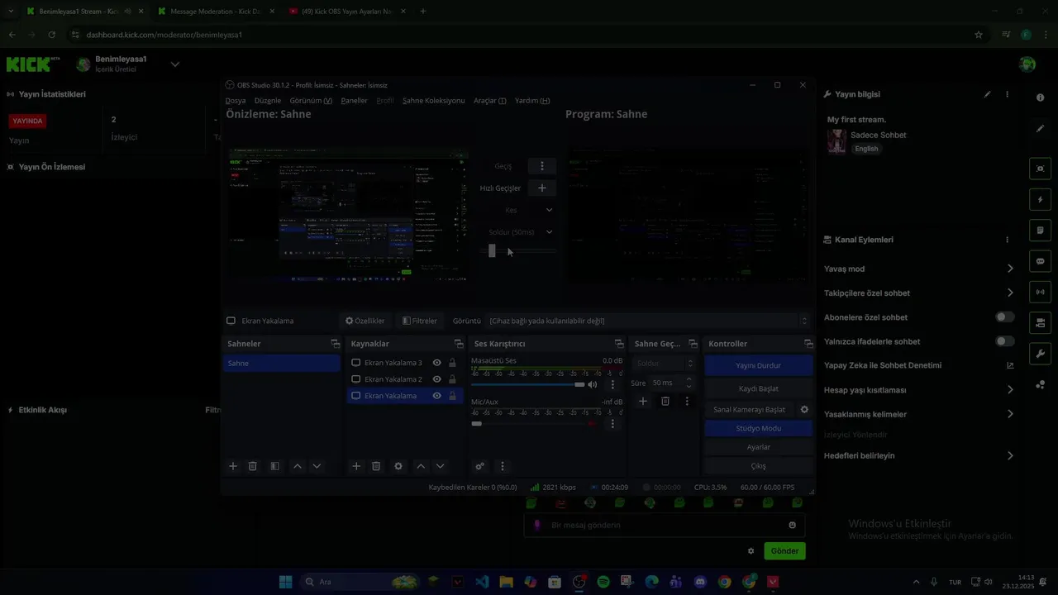Edit stream info pencil in Yayın bilgisi
This screenshot has height=595, width=1058.
click(x=987, y=94)
